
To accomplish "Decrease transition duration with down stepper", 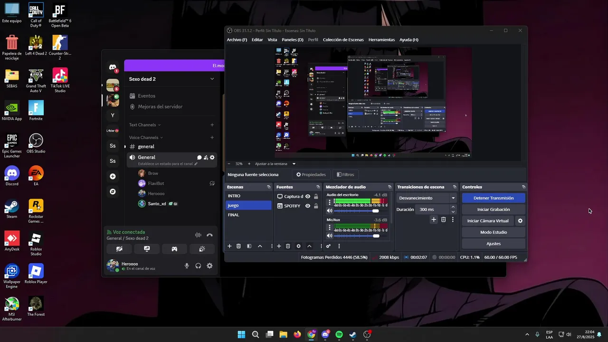I will (x=453, y=212).
